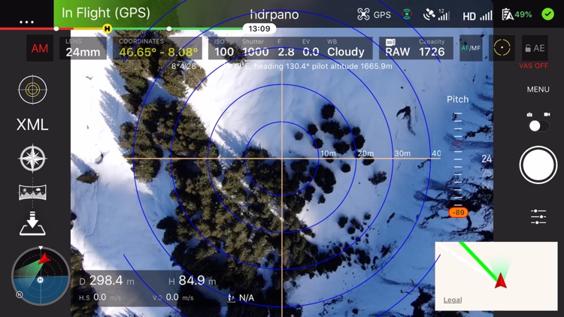This screenshot has height=317, width=564.
Task: Tap the height H 84.9 m readout
Action: tap(193, 280)
